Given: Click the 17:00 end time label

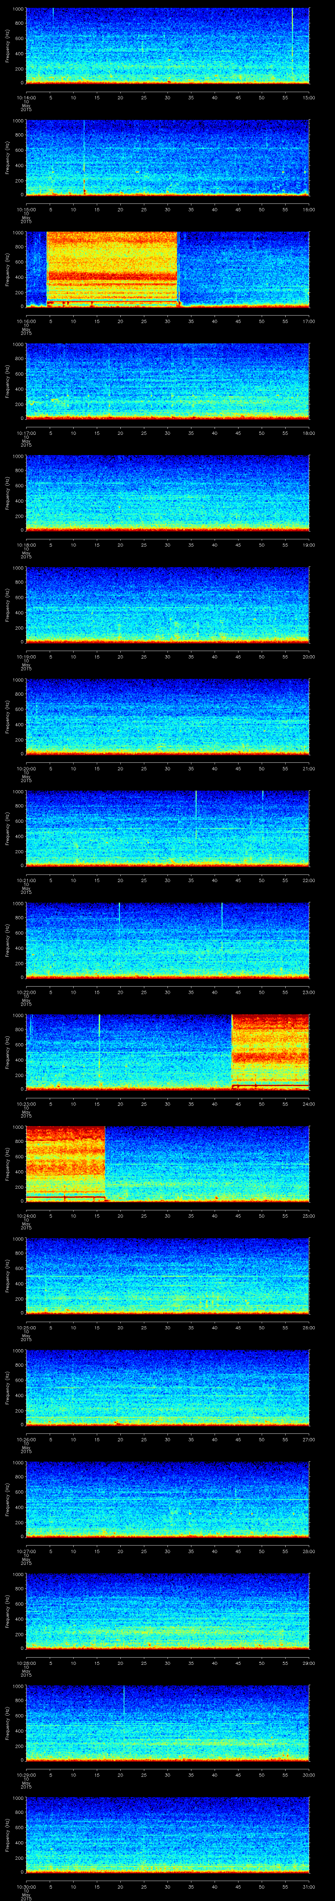Looking at the screenshot, I should [x=309, y=322].
